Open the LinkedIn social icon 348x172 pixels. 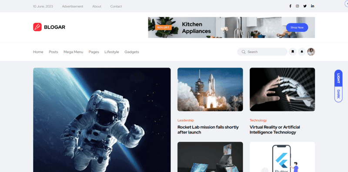pyautogui.click(x=312, y=6)
